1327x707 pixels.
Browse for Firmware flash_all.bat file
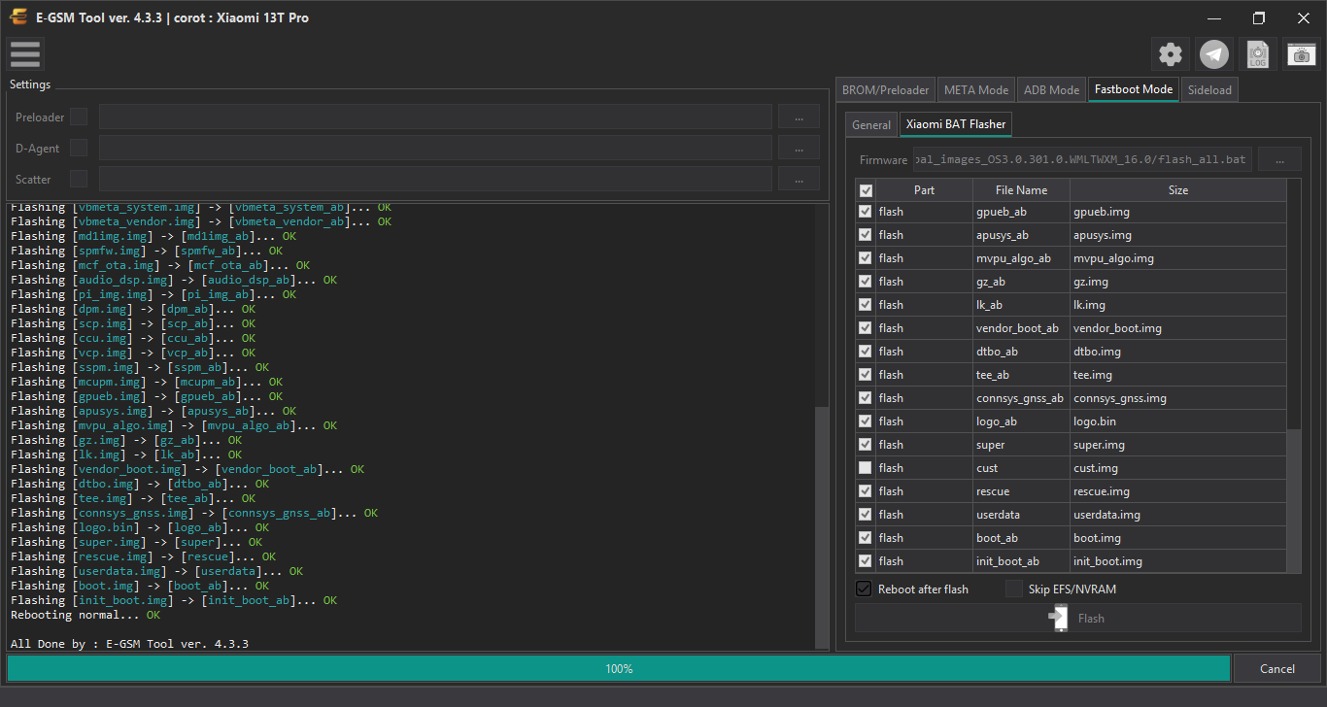point(1279,159)
